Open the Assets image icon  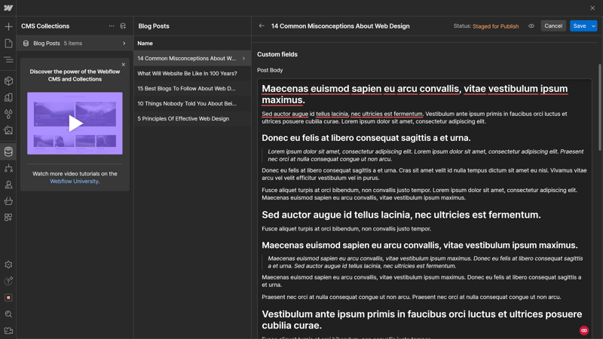coord(8,130)
